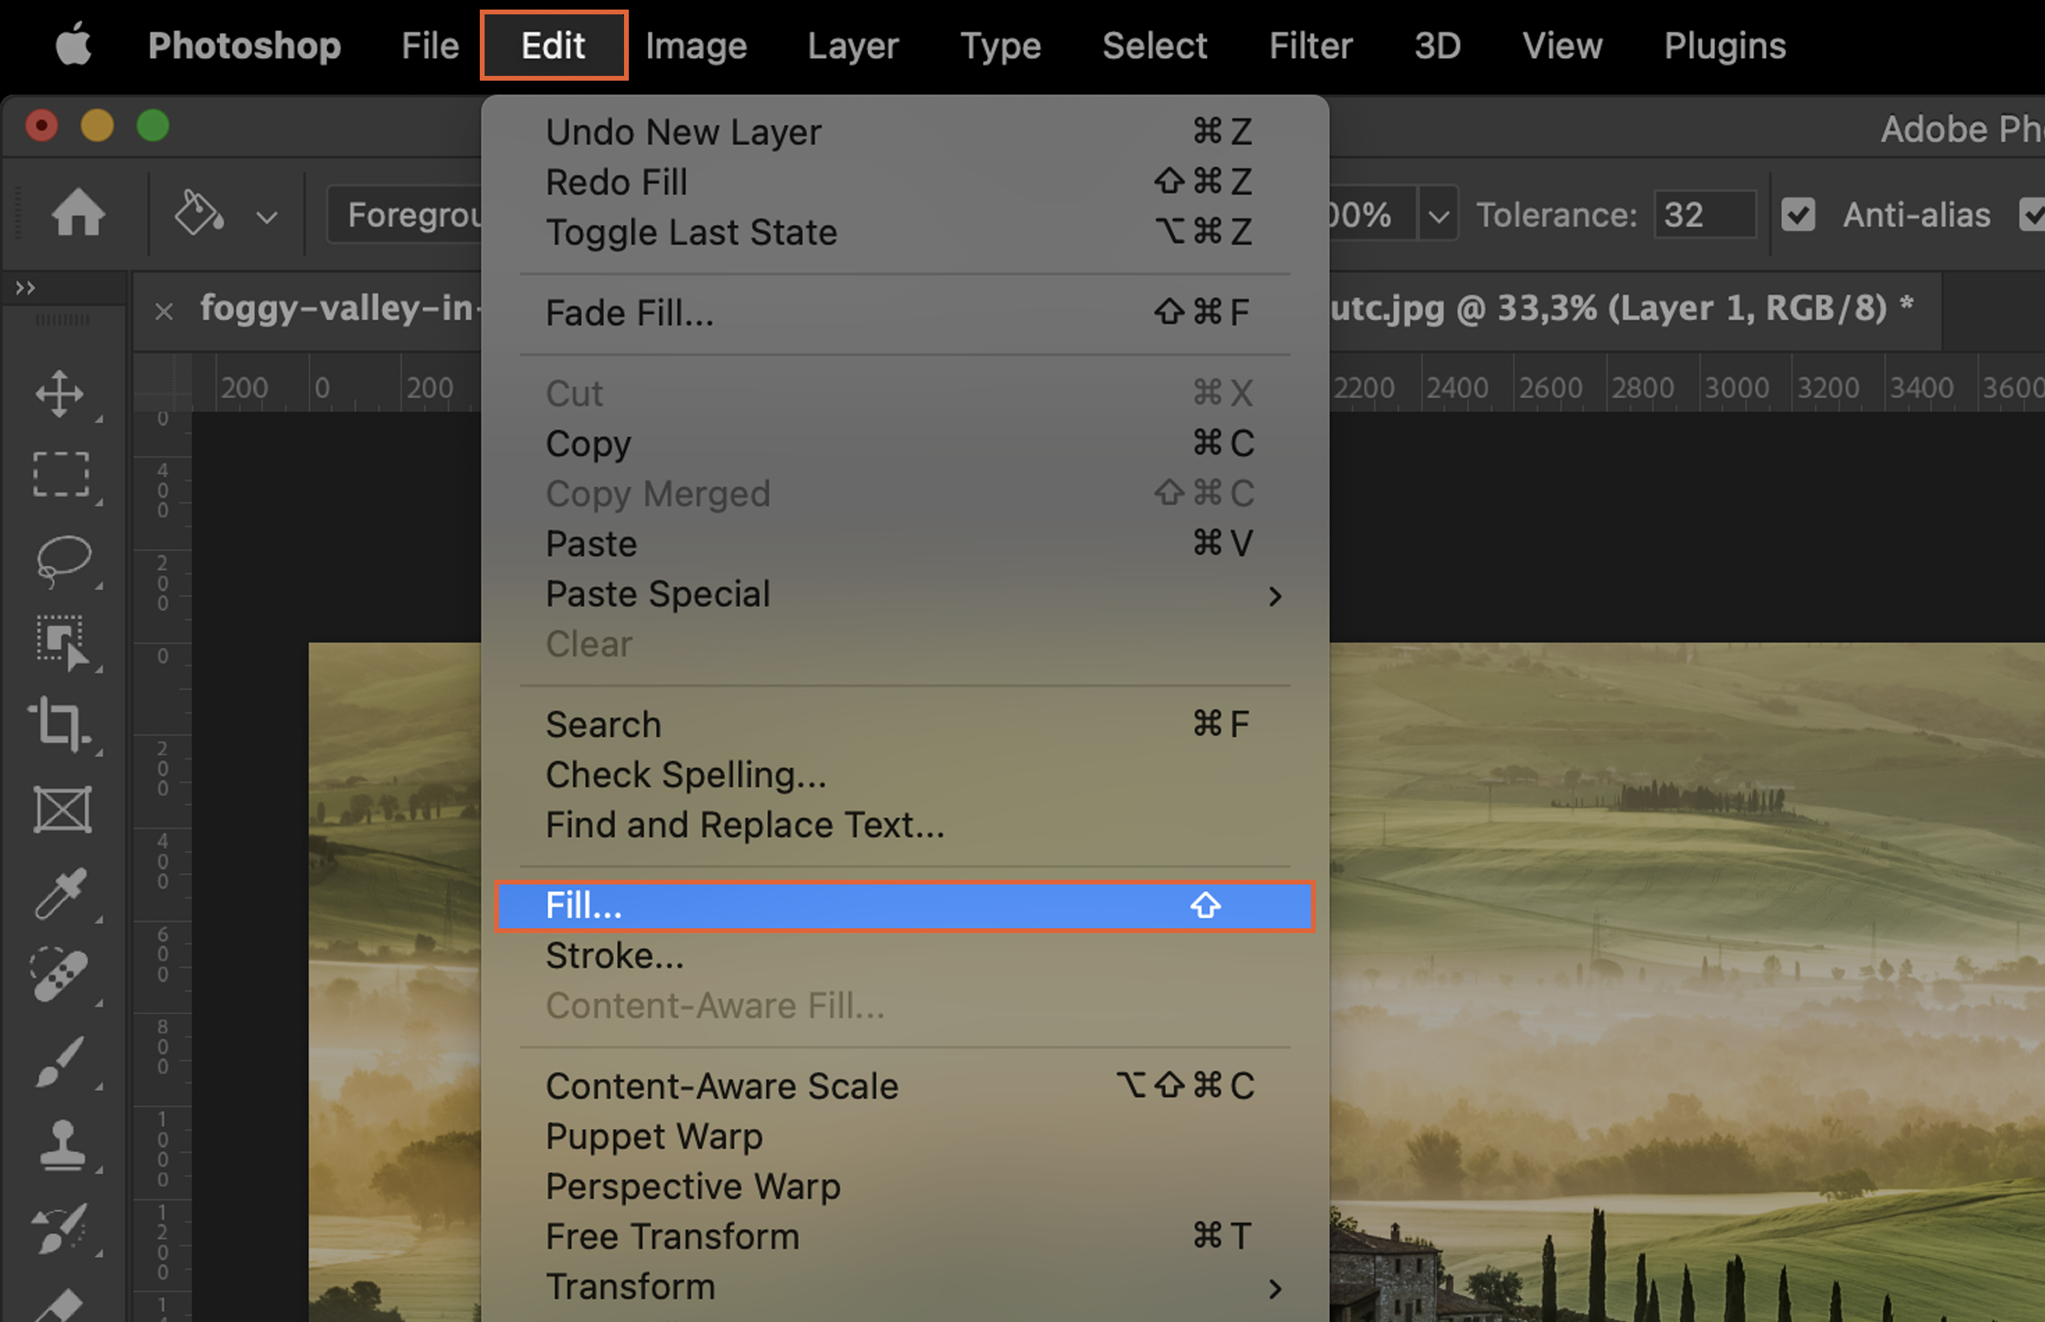Image resolution: width=2045 pixels, height=1322 pixels.
Task: Go to the Home screen
Action: point(78,213)
